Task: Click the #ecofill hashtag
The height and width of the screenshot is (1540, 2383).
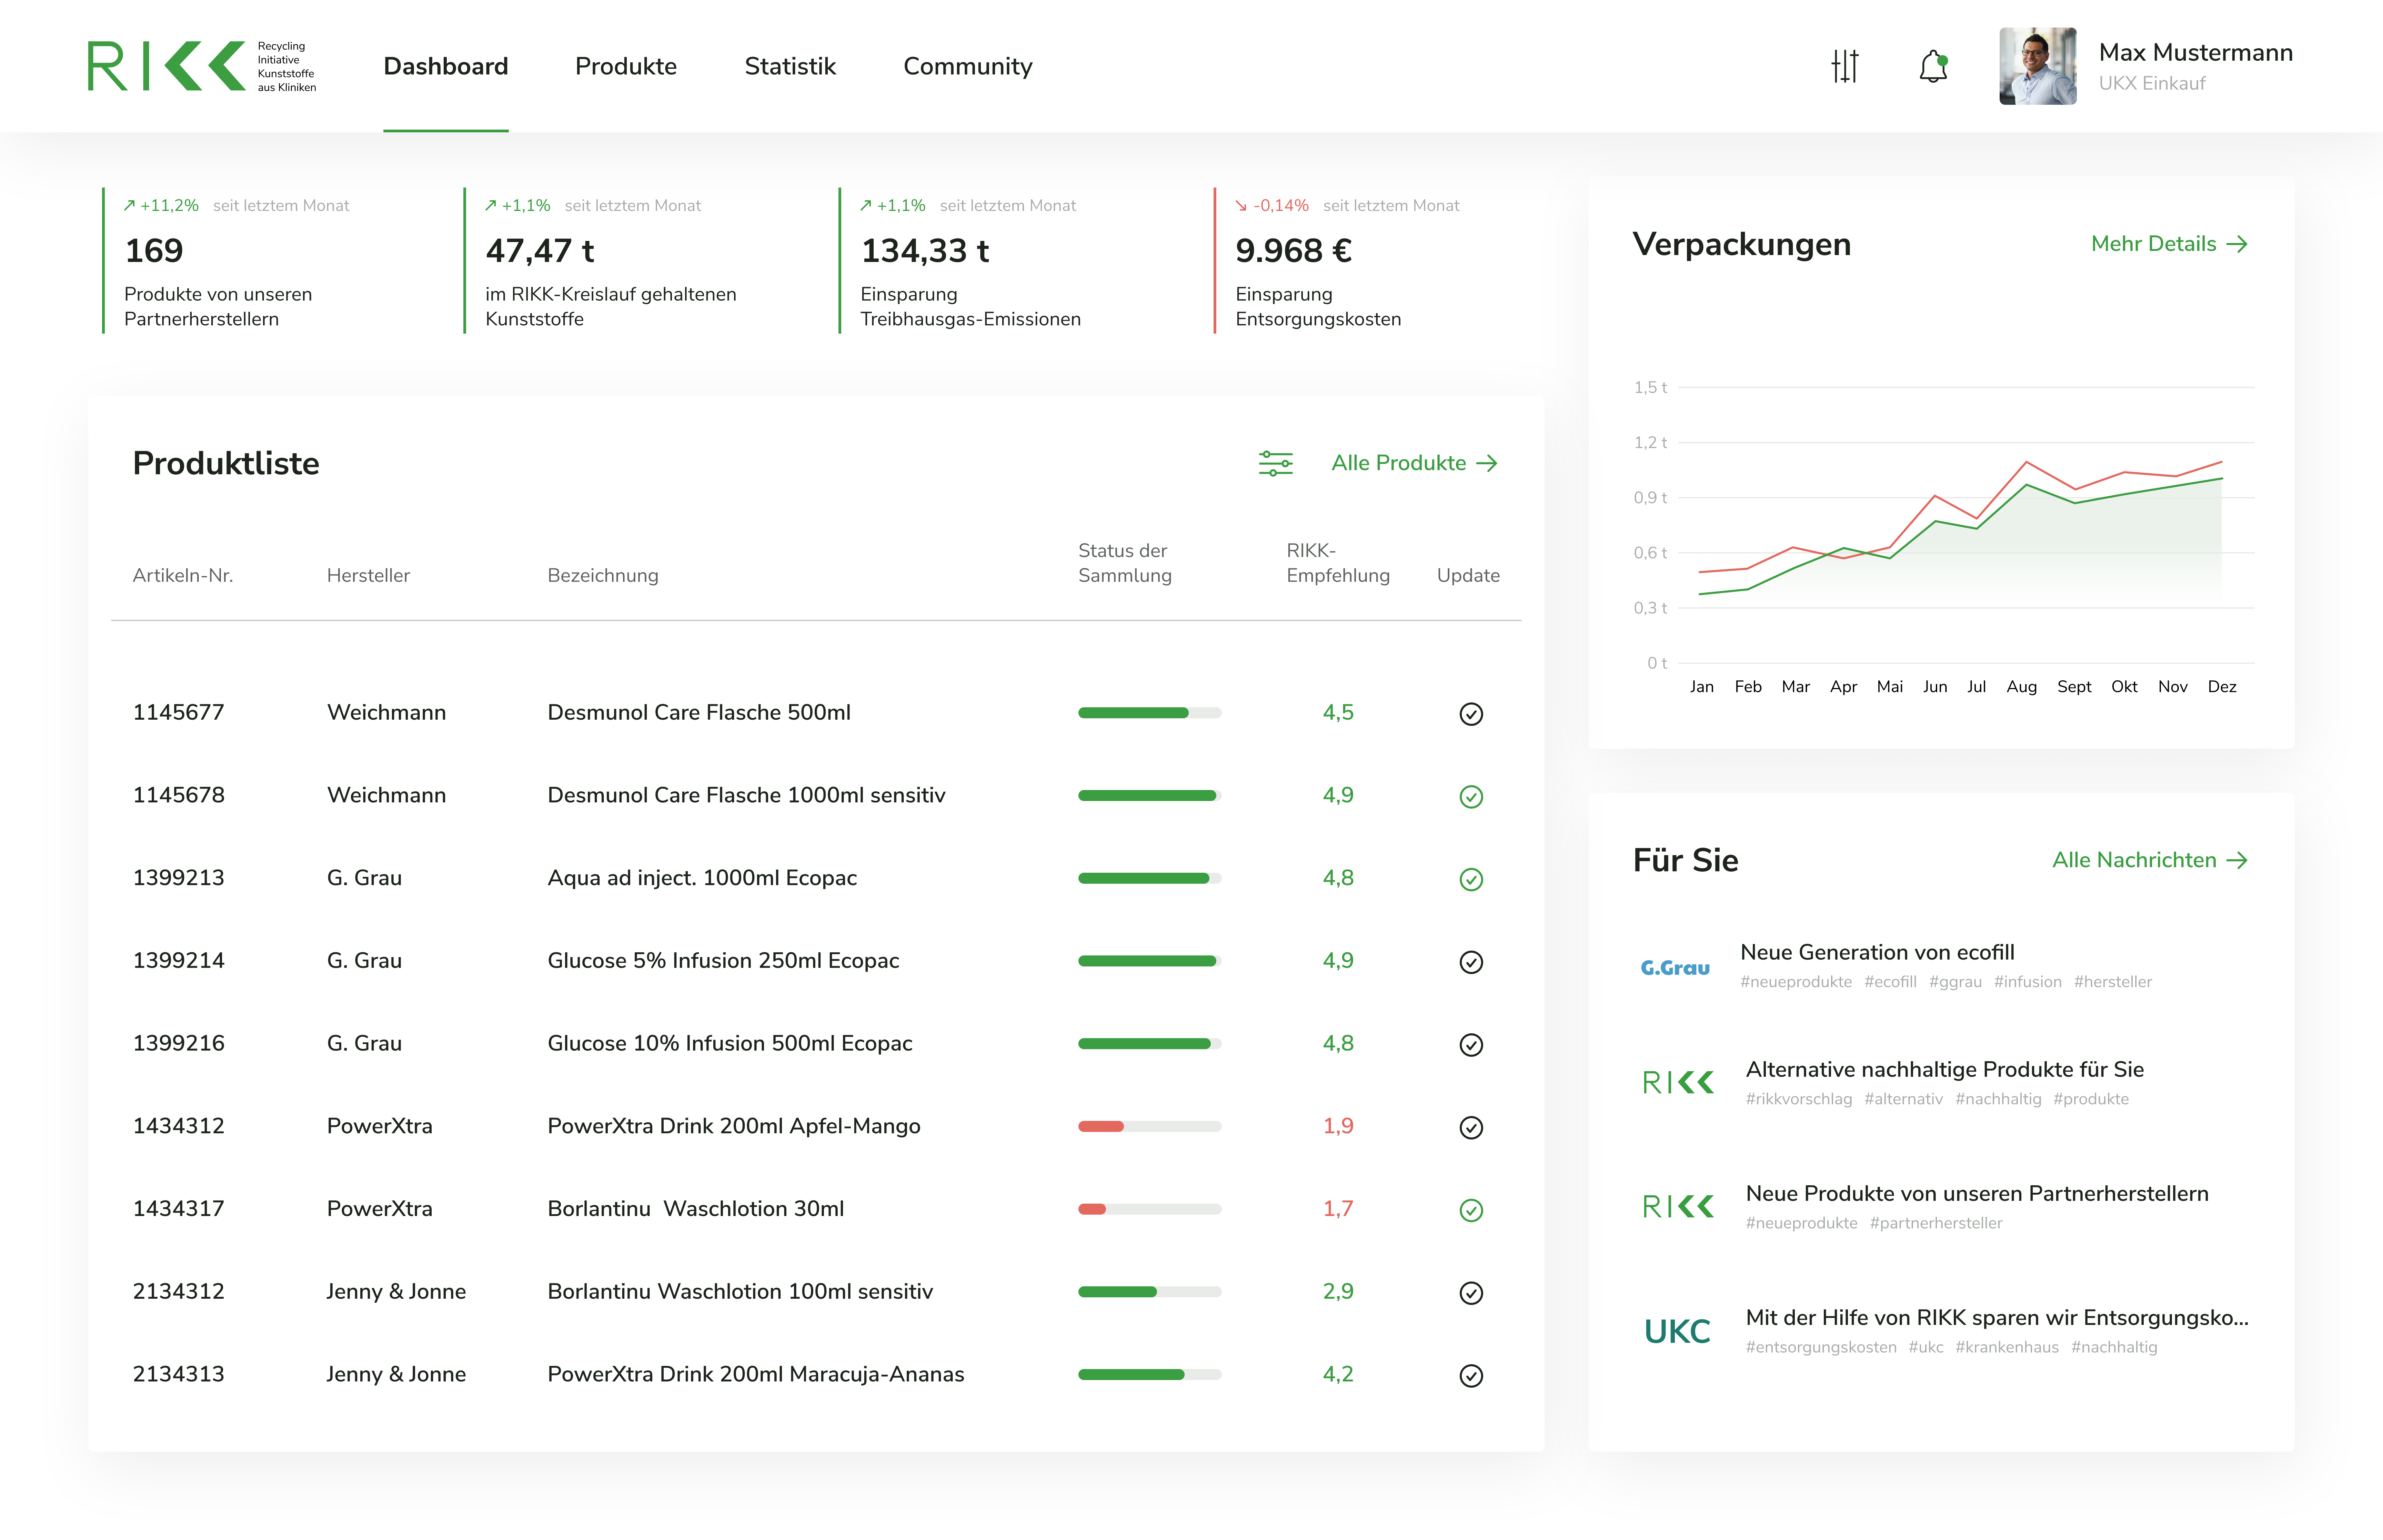Action: [1890, 982]
